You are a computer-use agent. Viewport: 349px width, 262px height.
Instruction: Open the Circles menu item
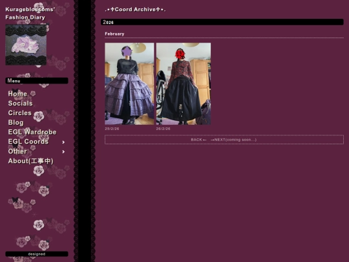(x=20, y=113)
